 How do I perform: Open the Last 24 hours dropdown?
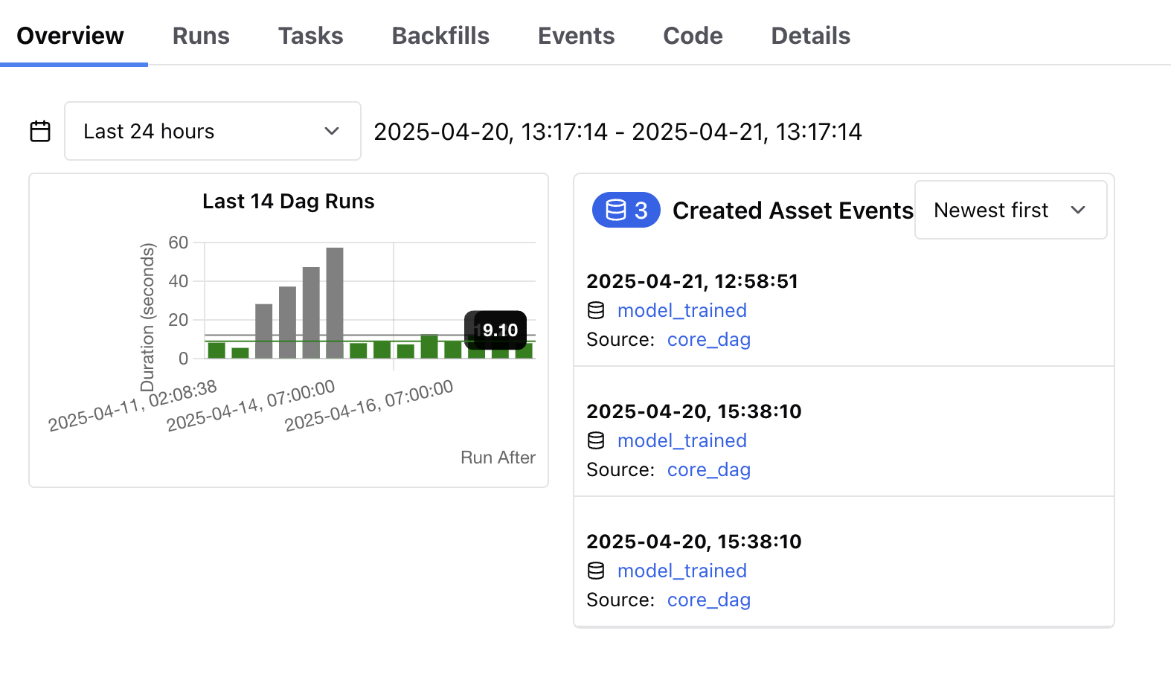point(213,131)
